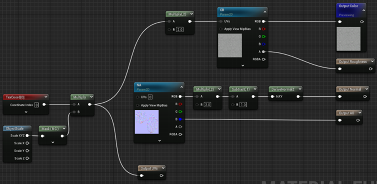
Task: Click the Output Roughness input pin
Action: coord(340,69)
